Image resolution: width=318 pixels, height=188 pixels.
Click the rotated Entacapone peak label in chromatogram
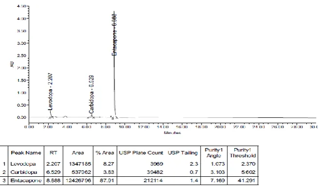[x=114, y=35]
